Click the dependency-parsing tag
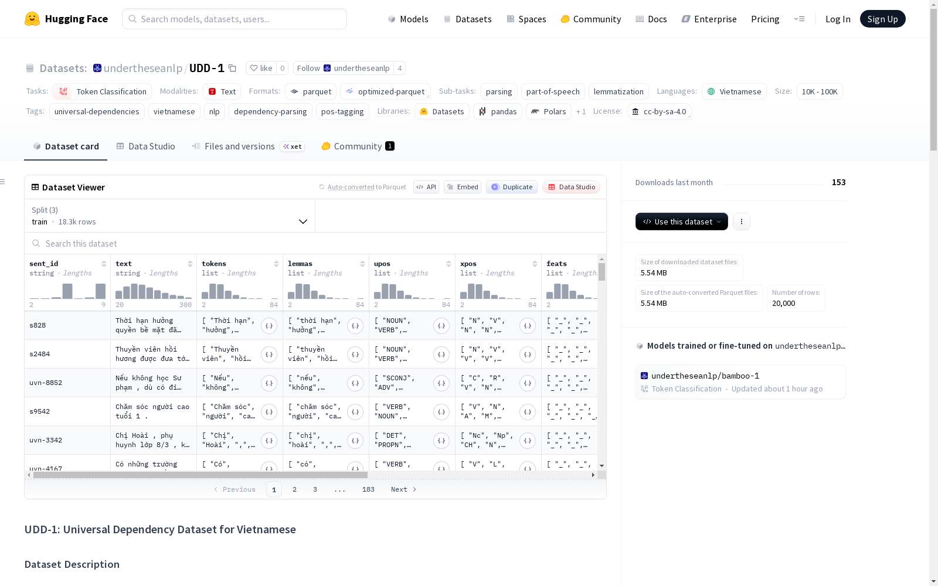 click(x=270, y=111)
